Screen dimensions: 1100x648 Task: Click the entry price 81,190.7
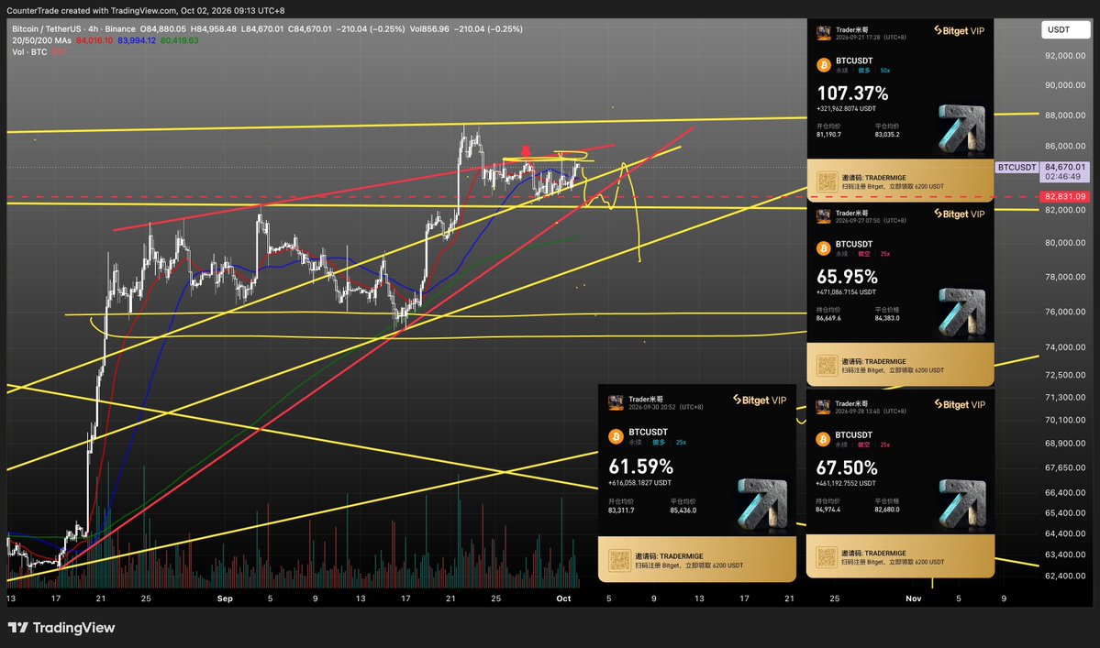(828, 135)
